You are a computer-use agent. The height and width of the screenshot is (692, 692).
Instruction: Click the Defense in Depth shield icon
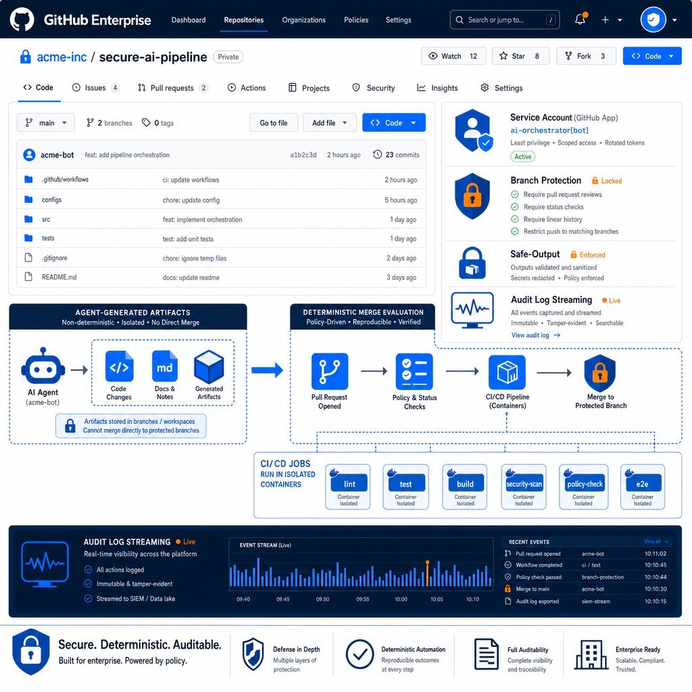(x=253, y=654)
